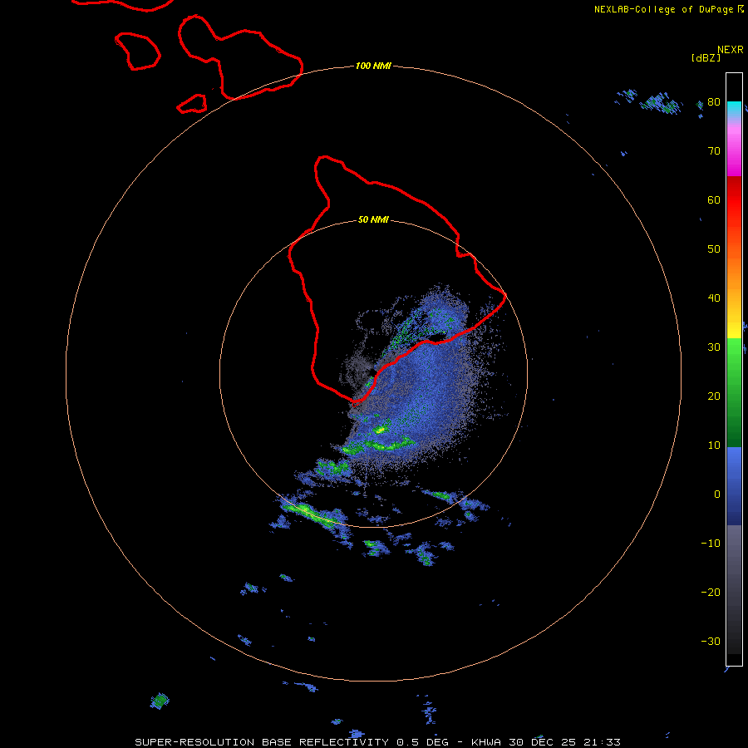Click the 20 value on the dBZ scale
This screenshot has height=748, width=748.
point(714,396)
